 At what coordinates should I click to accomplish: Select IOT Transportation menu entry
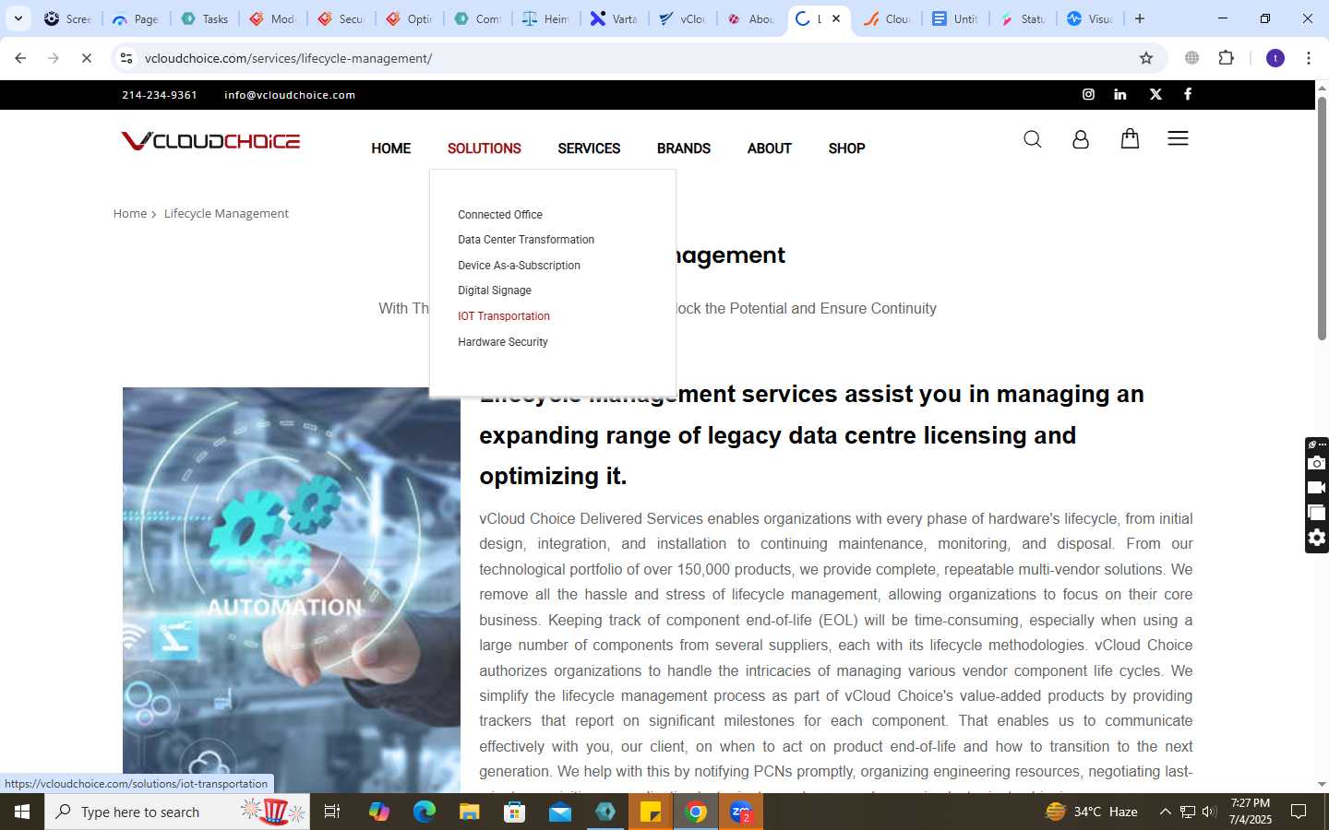coord(504,316)
